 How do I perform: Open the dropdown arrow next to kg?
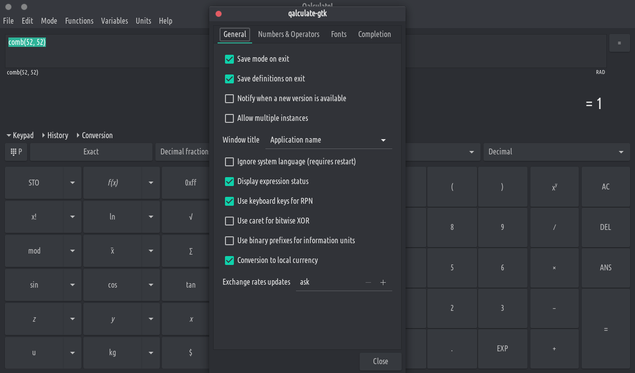click(151, 353)
